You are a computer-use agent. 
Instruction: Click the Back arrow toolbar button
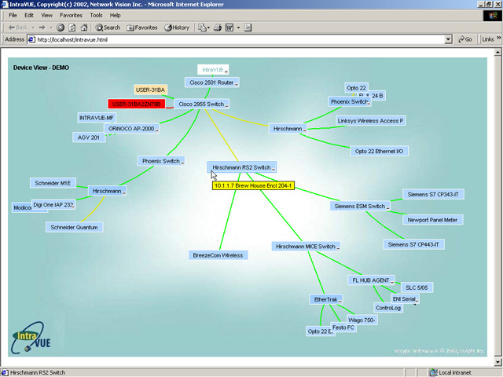[18, 27]
